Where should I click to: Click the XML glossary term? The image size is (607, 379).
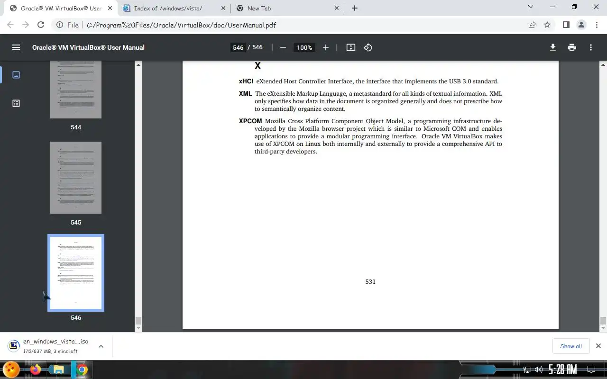(x=245, y=93)
